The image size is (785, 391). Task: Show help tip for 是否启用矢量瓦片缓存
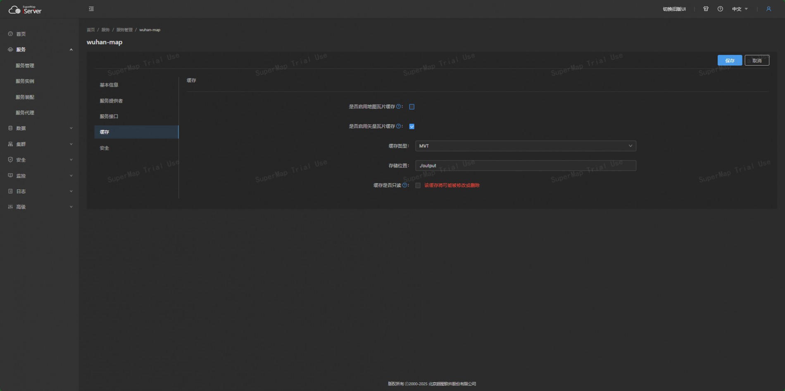coord(399,126)
